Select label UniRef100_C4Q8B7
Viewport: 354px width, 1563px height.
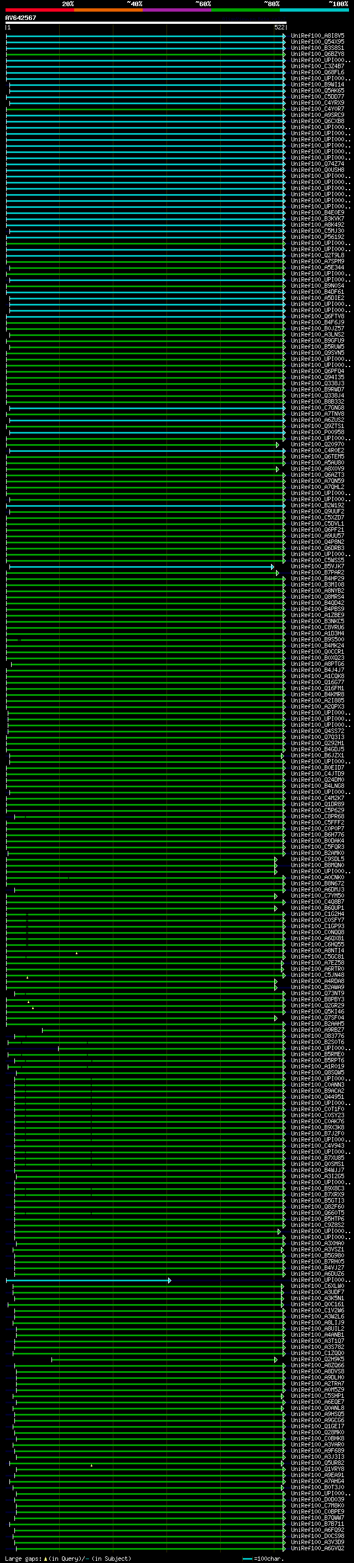317,902
